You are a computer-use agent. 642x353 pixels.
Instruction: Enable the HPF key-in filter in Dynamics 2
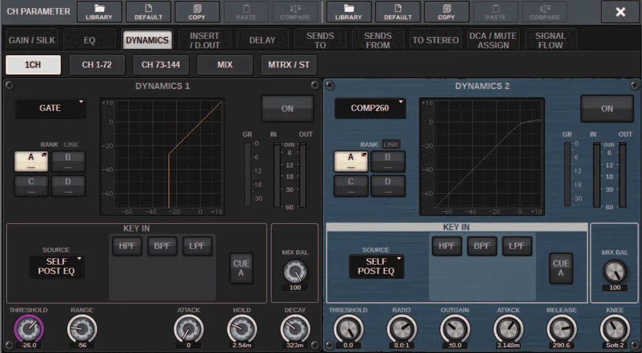click(x=446, y=246)
